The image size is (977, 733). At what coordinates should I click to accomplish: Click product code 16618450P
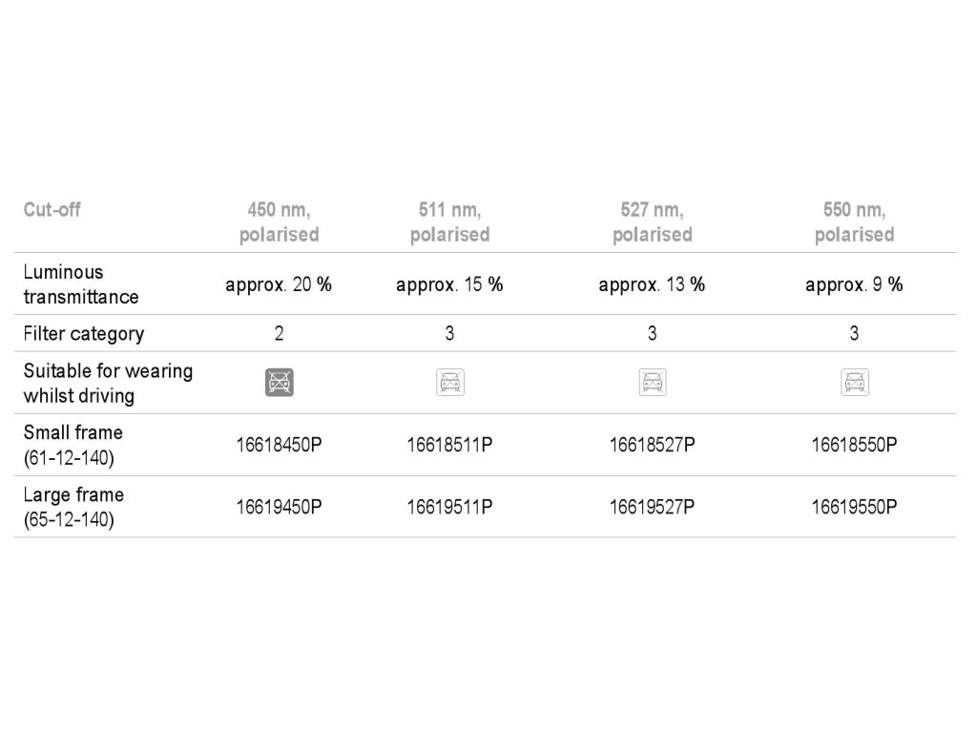(x=279, y=445)
